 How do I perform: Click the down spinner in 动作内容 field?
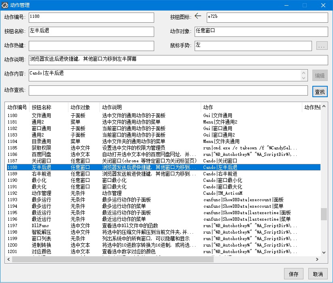click(x=304, y=78)
